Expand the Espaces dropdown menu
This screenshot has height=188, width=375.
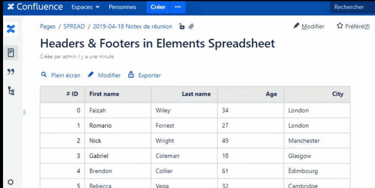(85, 7)
